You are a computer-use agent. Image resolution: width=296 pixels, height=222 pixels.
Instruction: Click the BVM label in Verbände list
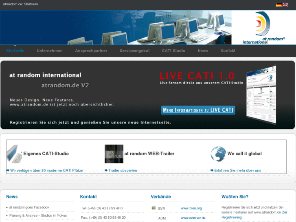click(x=162, y=209)
